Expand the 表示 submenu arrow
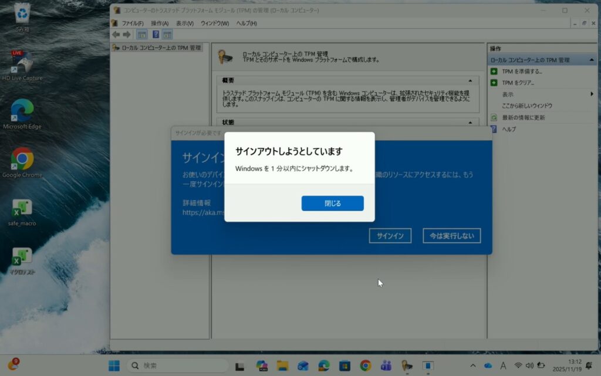 point(592,94)
